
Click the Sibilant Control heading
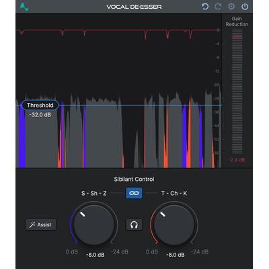coord(134,180)
